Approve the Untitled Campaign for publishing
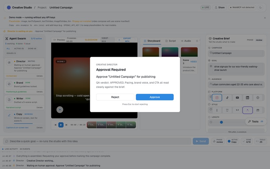Viewport: 270px width, 169px height. [x=155, y=97]
